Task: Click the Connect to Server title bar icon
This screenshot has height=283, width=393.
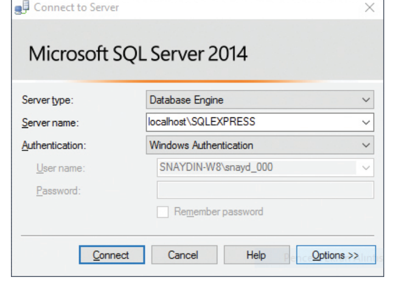Action: [22, 8]
